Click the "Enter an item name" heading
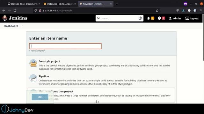 click(x=48, y=38)
